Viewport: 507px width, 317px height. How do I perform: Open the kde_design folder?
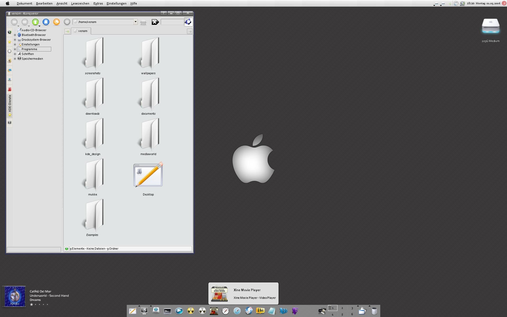tap(93, 137)
